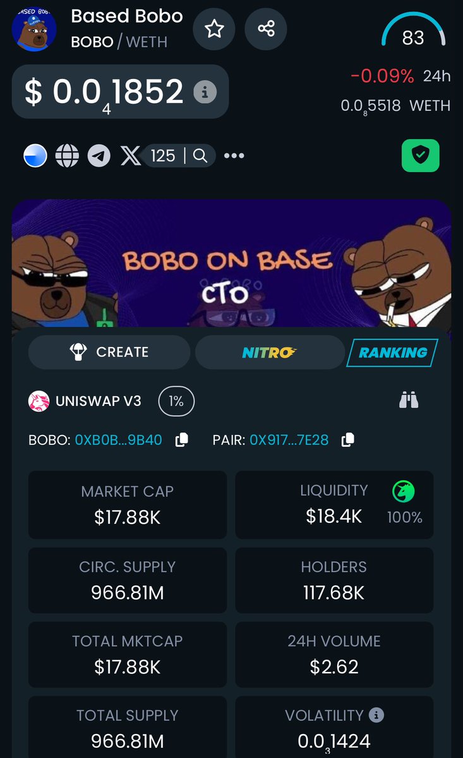
Task: Select the RANKING tab
Action: [392, 352]
